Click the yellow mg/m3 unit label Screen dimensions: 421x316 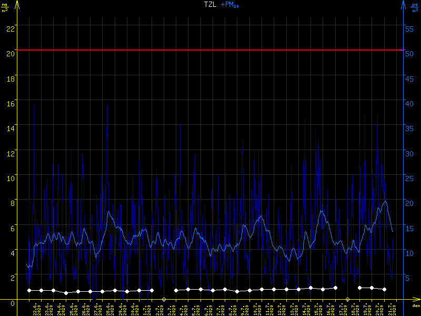tap(5, 7)
